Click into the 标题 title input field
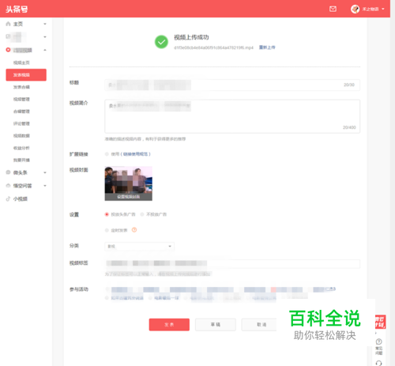 coord(232,85)
